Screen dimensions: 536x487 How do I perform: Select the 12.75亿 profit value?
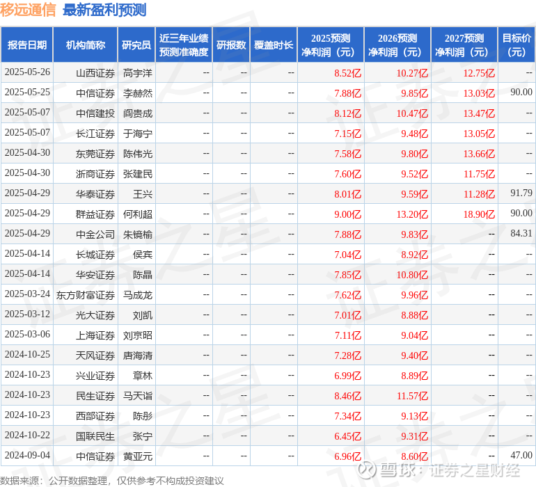(x=479, y=73)
